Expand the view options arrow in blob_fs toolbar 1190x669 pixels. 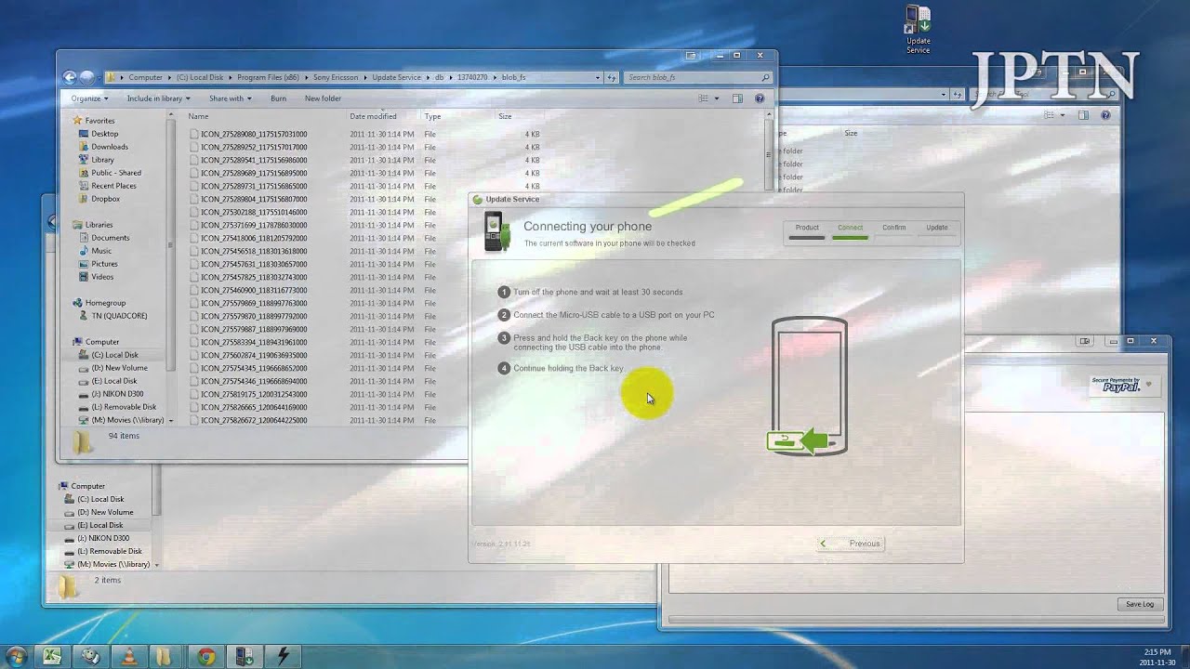716,98
